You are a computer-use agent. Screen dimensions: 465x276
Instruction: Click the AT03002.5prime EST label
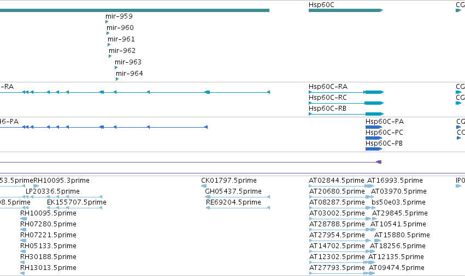pyautogui.click(x=337, y=213)
